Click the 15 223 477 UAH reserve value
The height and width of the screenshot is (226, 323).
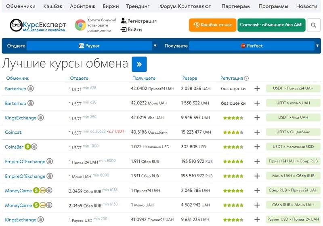(196, 132)
